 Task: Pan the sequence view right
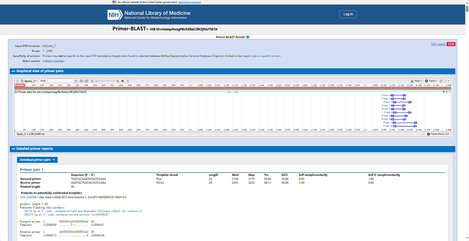click(x=86, y=81)
